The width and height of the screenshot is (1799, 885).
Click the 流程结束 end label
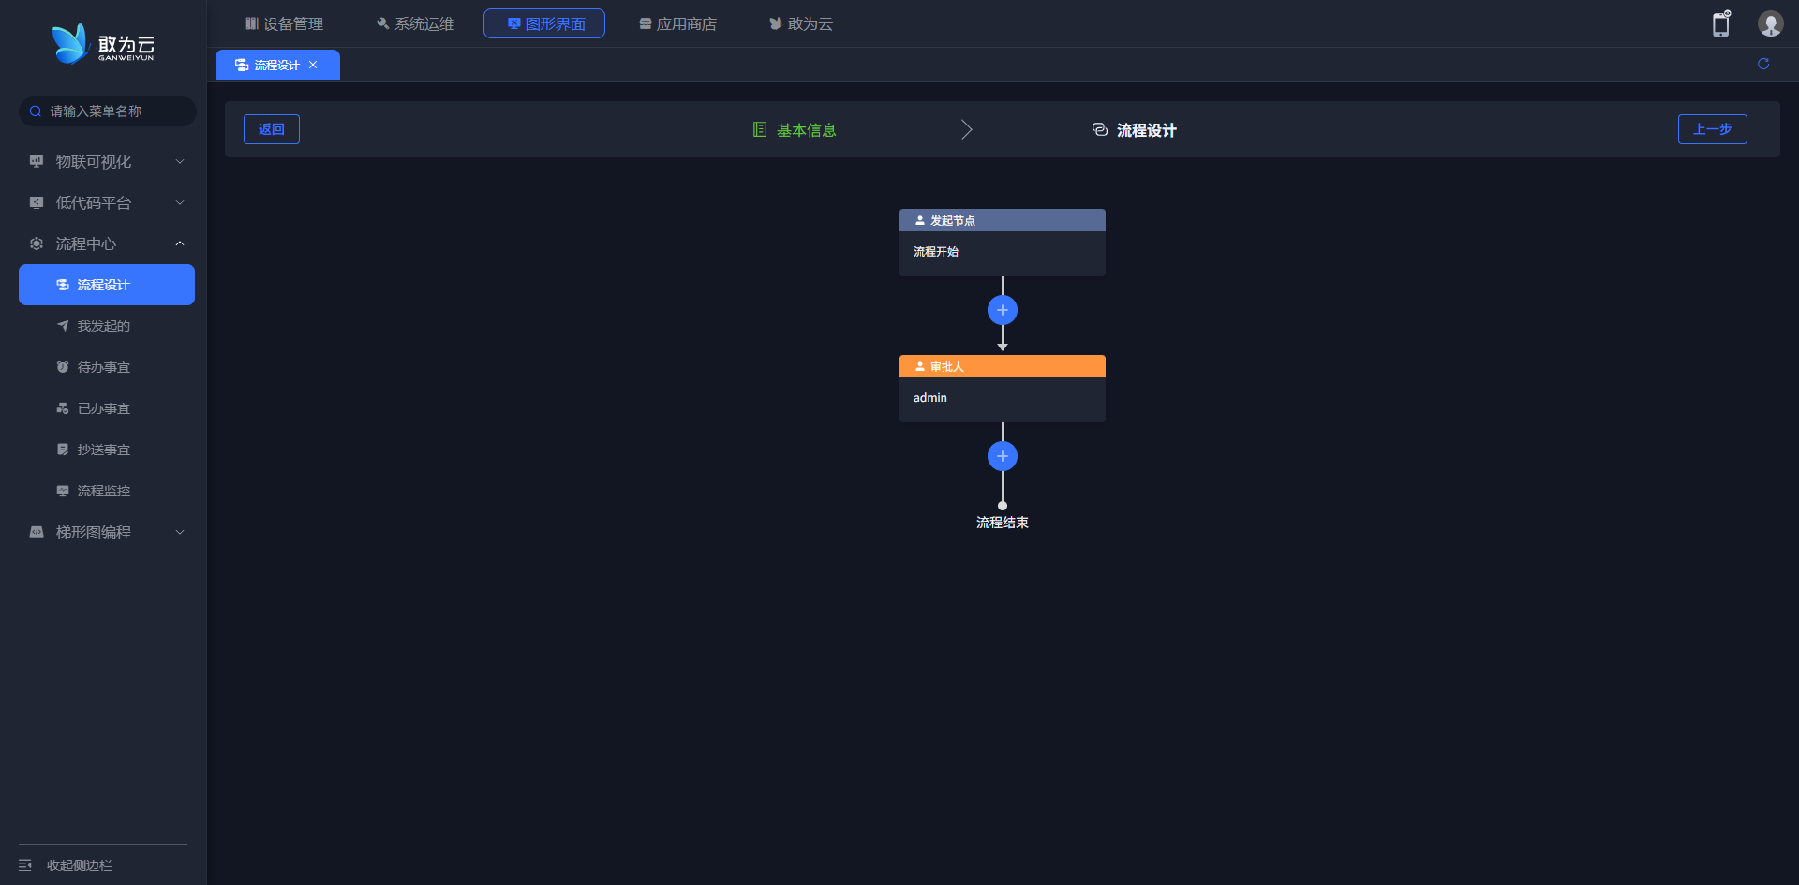pyautogui.click(x=1003, y=523)
